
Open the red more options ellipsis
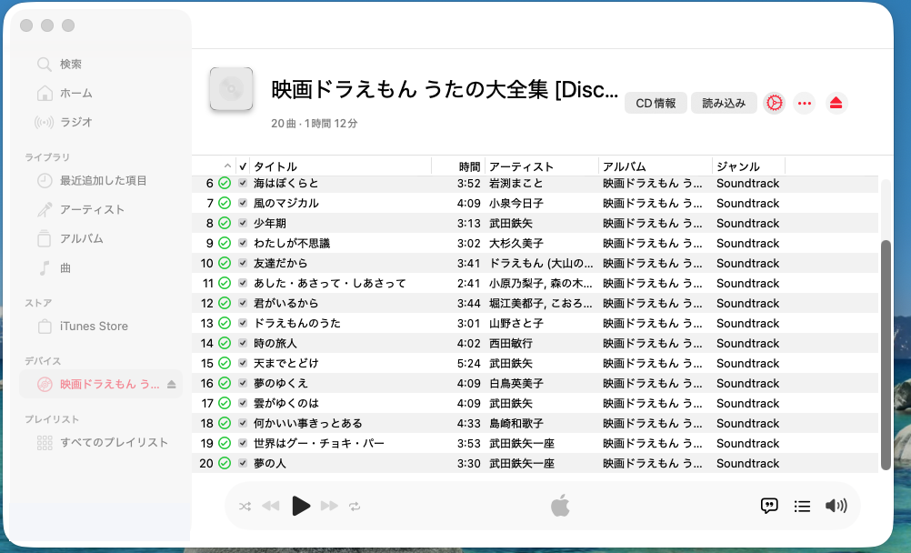(804, 103)
